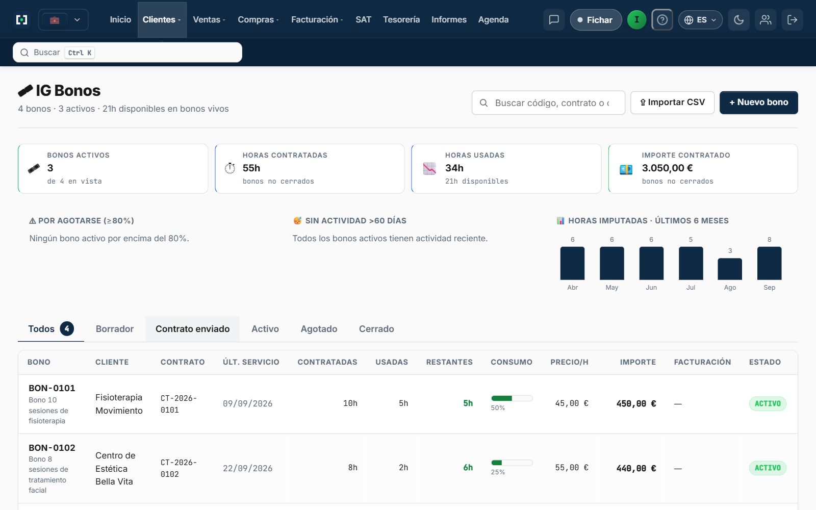This screenshot has width=816, height=510.
Task: Open the briefcase company selector dropdown
Action: click(x=64, y=20)
